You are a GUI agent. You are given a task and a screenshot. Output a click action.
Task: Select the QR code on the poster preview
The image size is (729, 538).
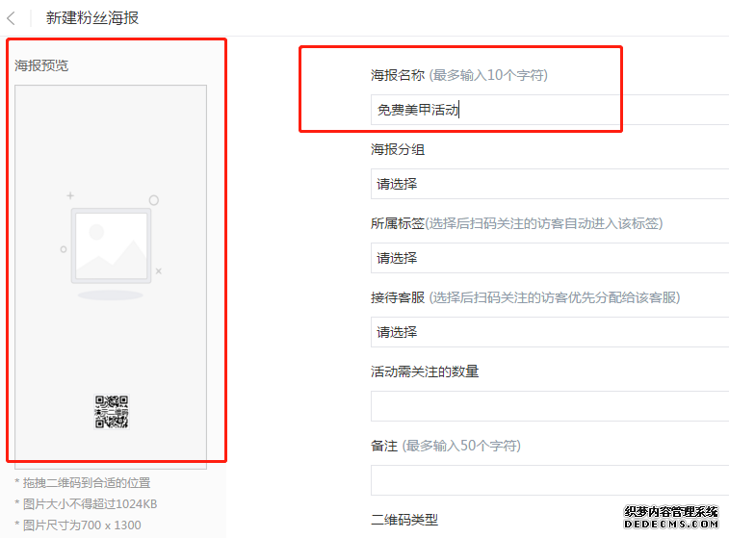(111, 411)
